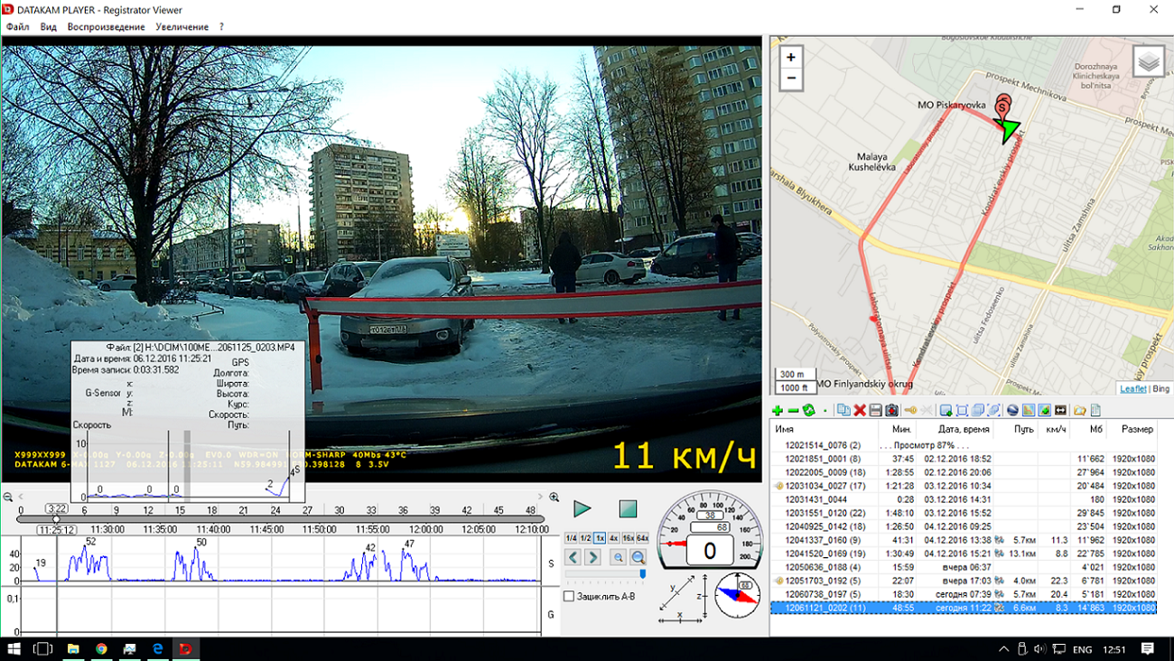1174x661 pixels.
Task: Click the timeline zoom-out magnifier at left
Action: (x=8, y=498)
